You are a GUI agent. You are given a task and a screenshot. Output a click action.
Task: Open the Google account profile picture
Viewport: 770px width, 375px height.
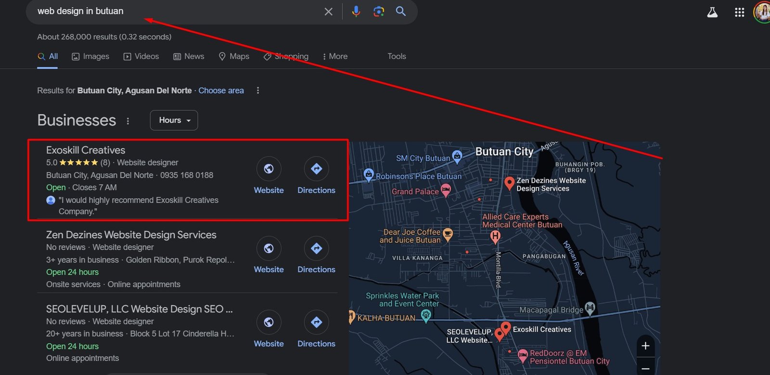(x=762, y=12)
